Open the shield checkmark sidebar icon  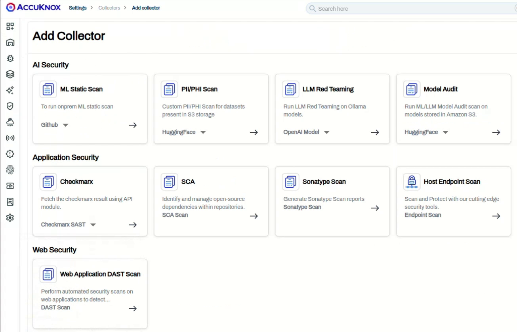pos(10,106)
